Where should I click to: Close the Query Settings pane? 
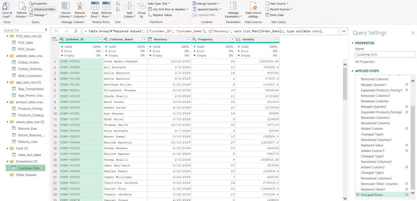(x=413, y=33)
